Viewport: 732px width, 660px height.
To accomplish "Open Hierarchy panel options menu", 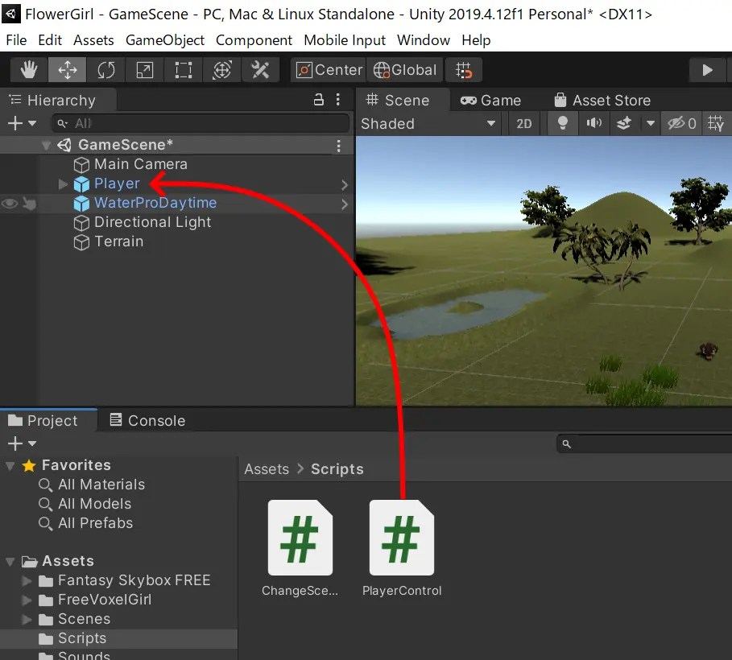I will [x=338, y=100].
